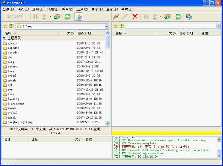Click left pane up-folder icon

(11, 26)
